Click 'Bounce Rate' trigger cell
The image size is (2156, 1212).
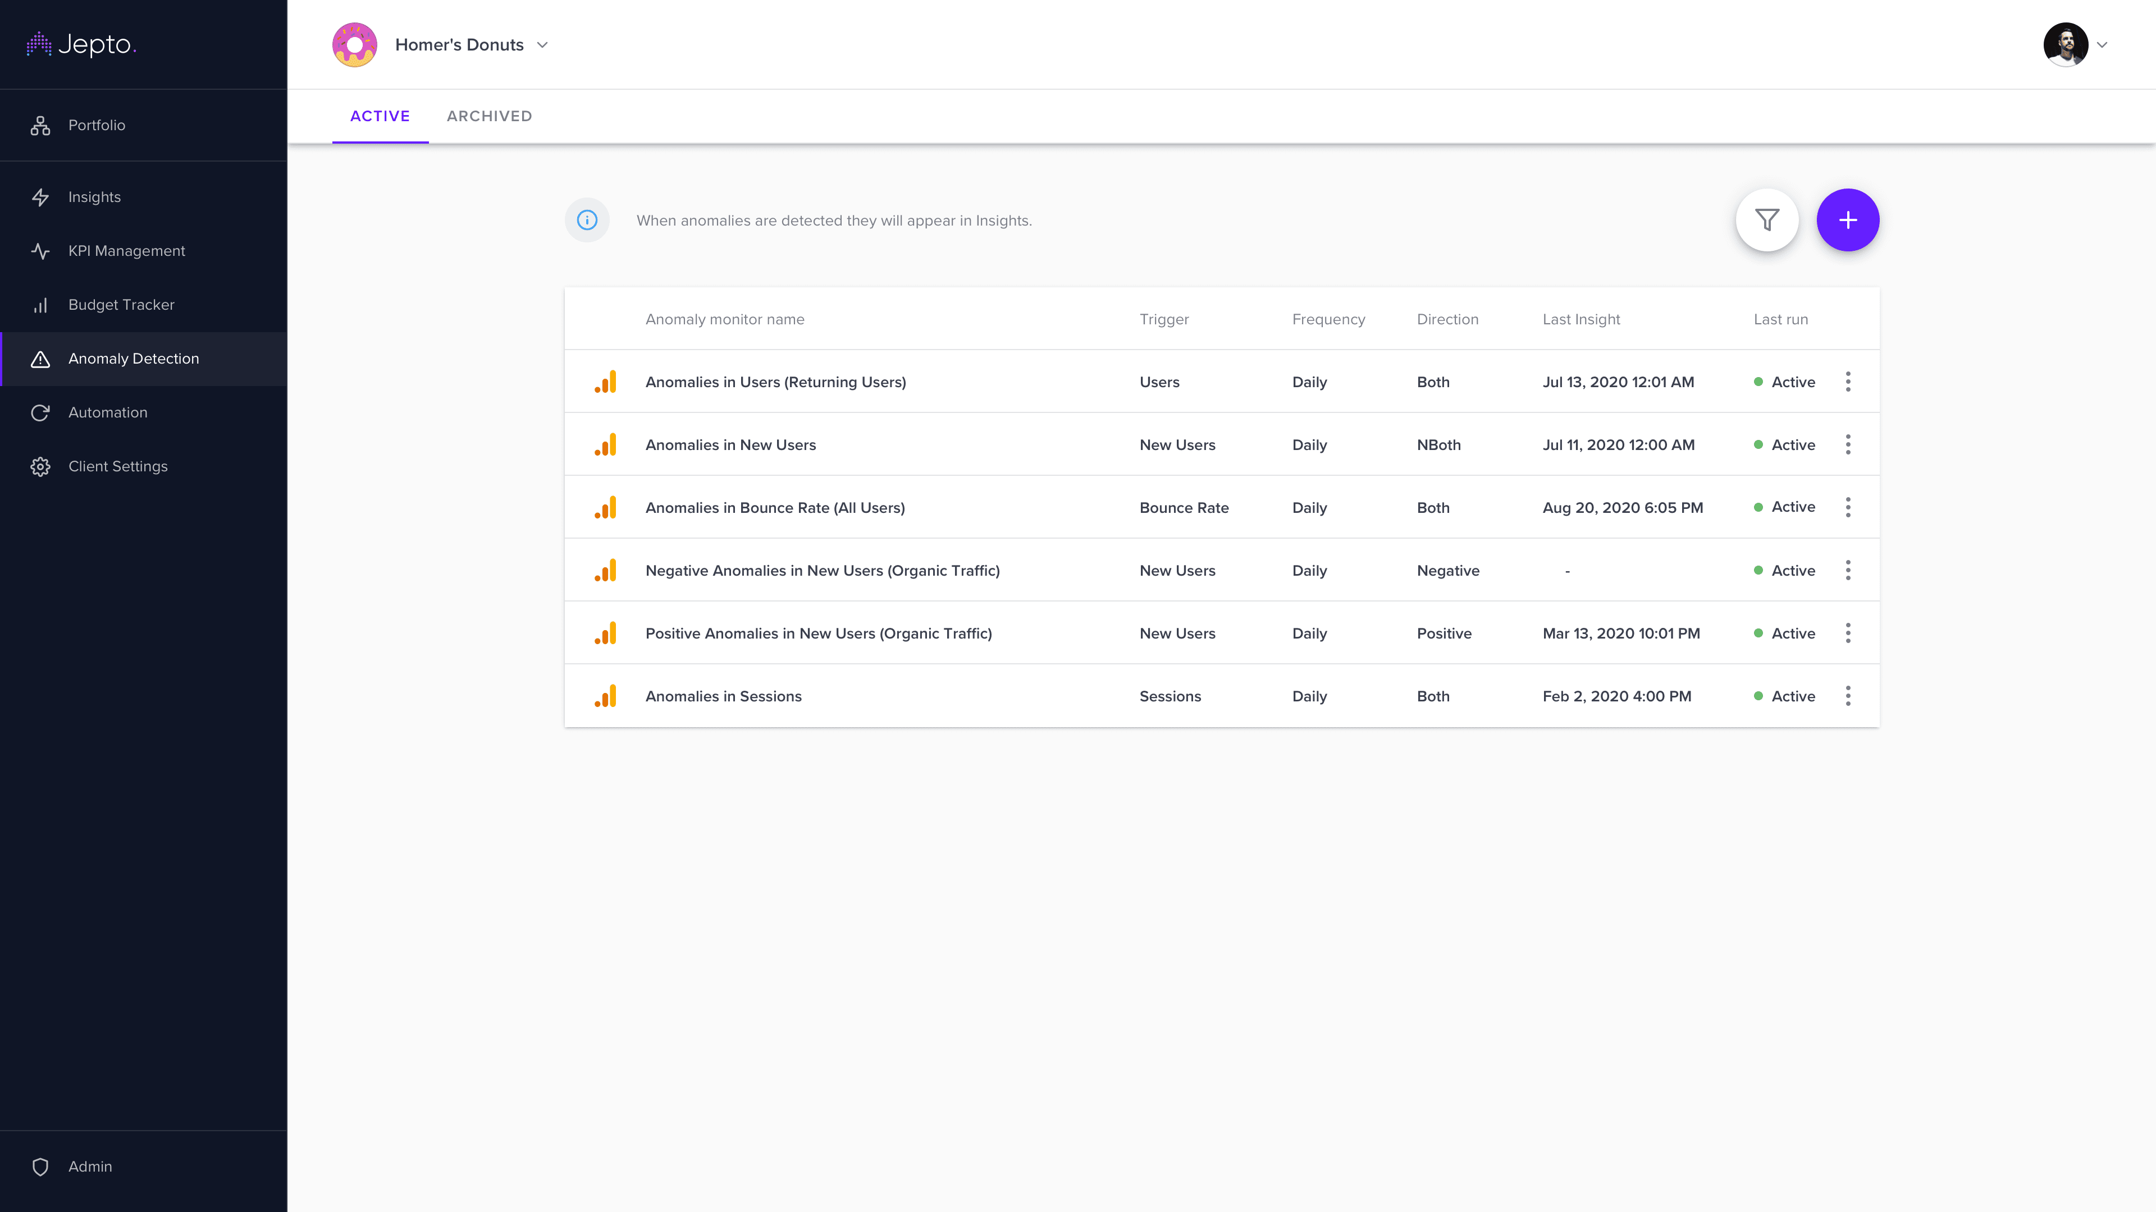(x=1184, y=508)
